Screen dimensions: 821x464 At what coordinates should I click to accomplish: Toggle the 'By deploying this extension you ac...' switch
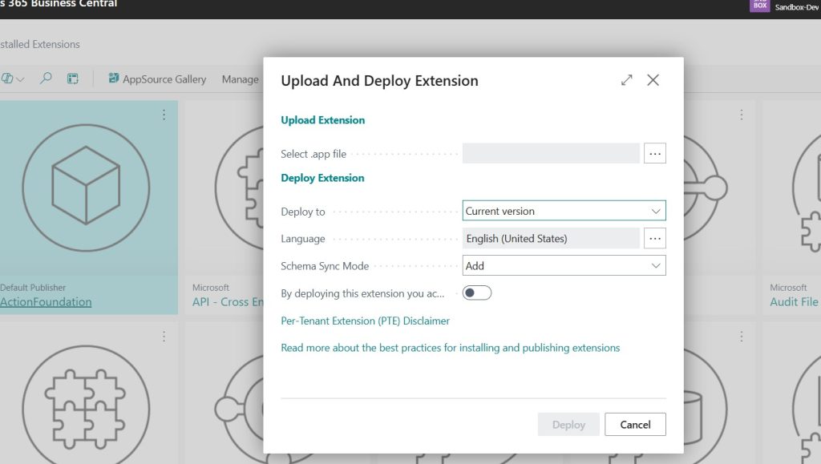477,293
